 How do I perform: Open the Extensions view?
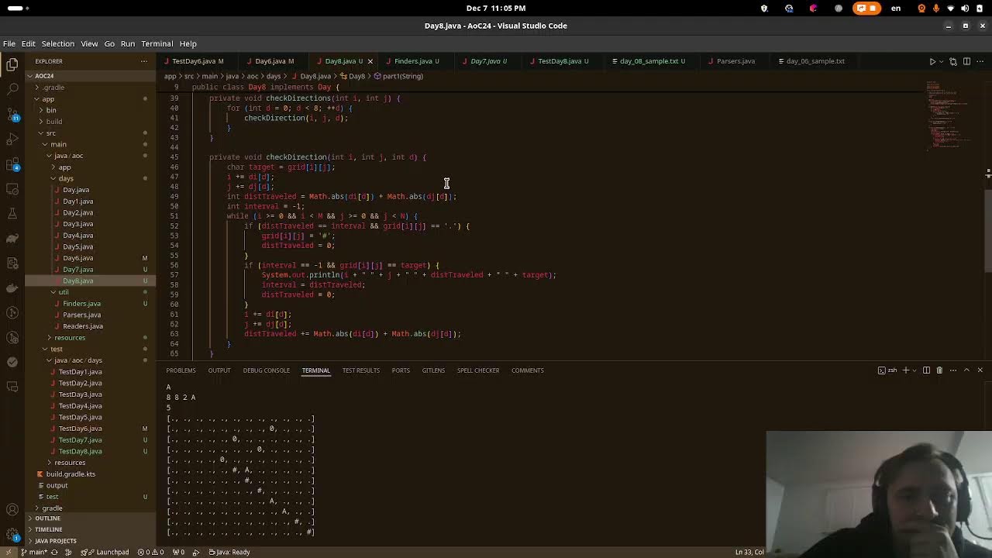(12, 164)
